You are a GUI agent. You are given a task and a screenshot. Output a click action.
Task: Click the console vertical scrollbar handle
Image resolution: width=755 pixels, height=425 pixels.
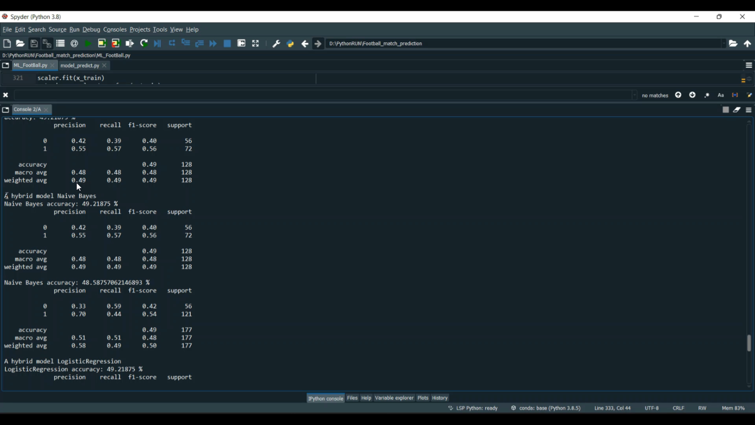(x=749, y=343)
